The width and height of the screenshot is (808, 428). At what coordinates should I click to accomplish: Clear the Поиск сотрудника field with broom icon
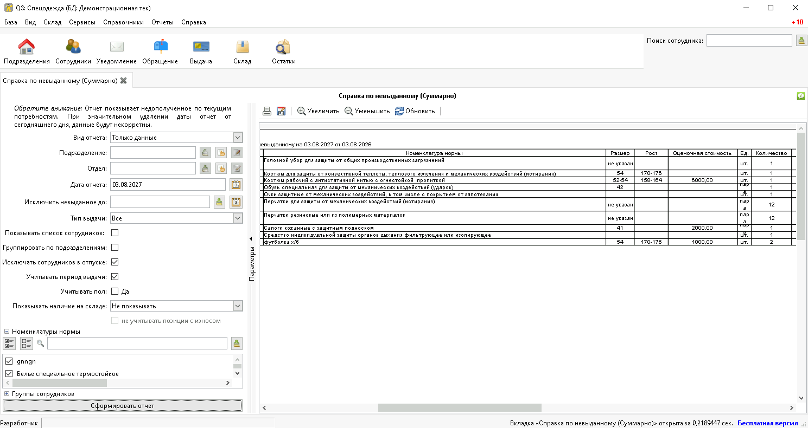click(801, 41)
